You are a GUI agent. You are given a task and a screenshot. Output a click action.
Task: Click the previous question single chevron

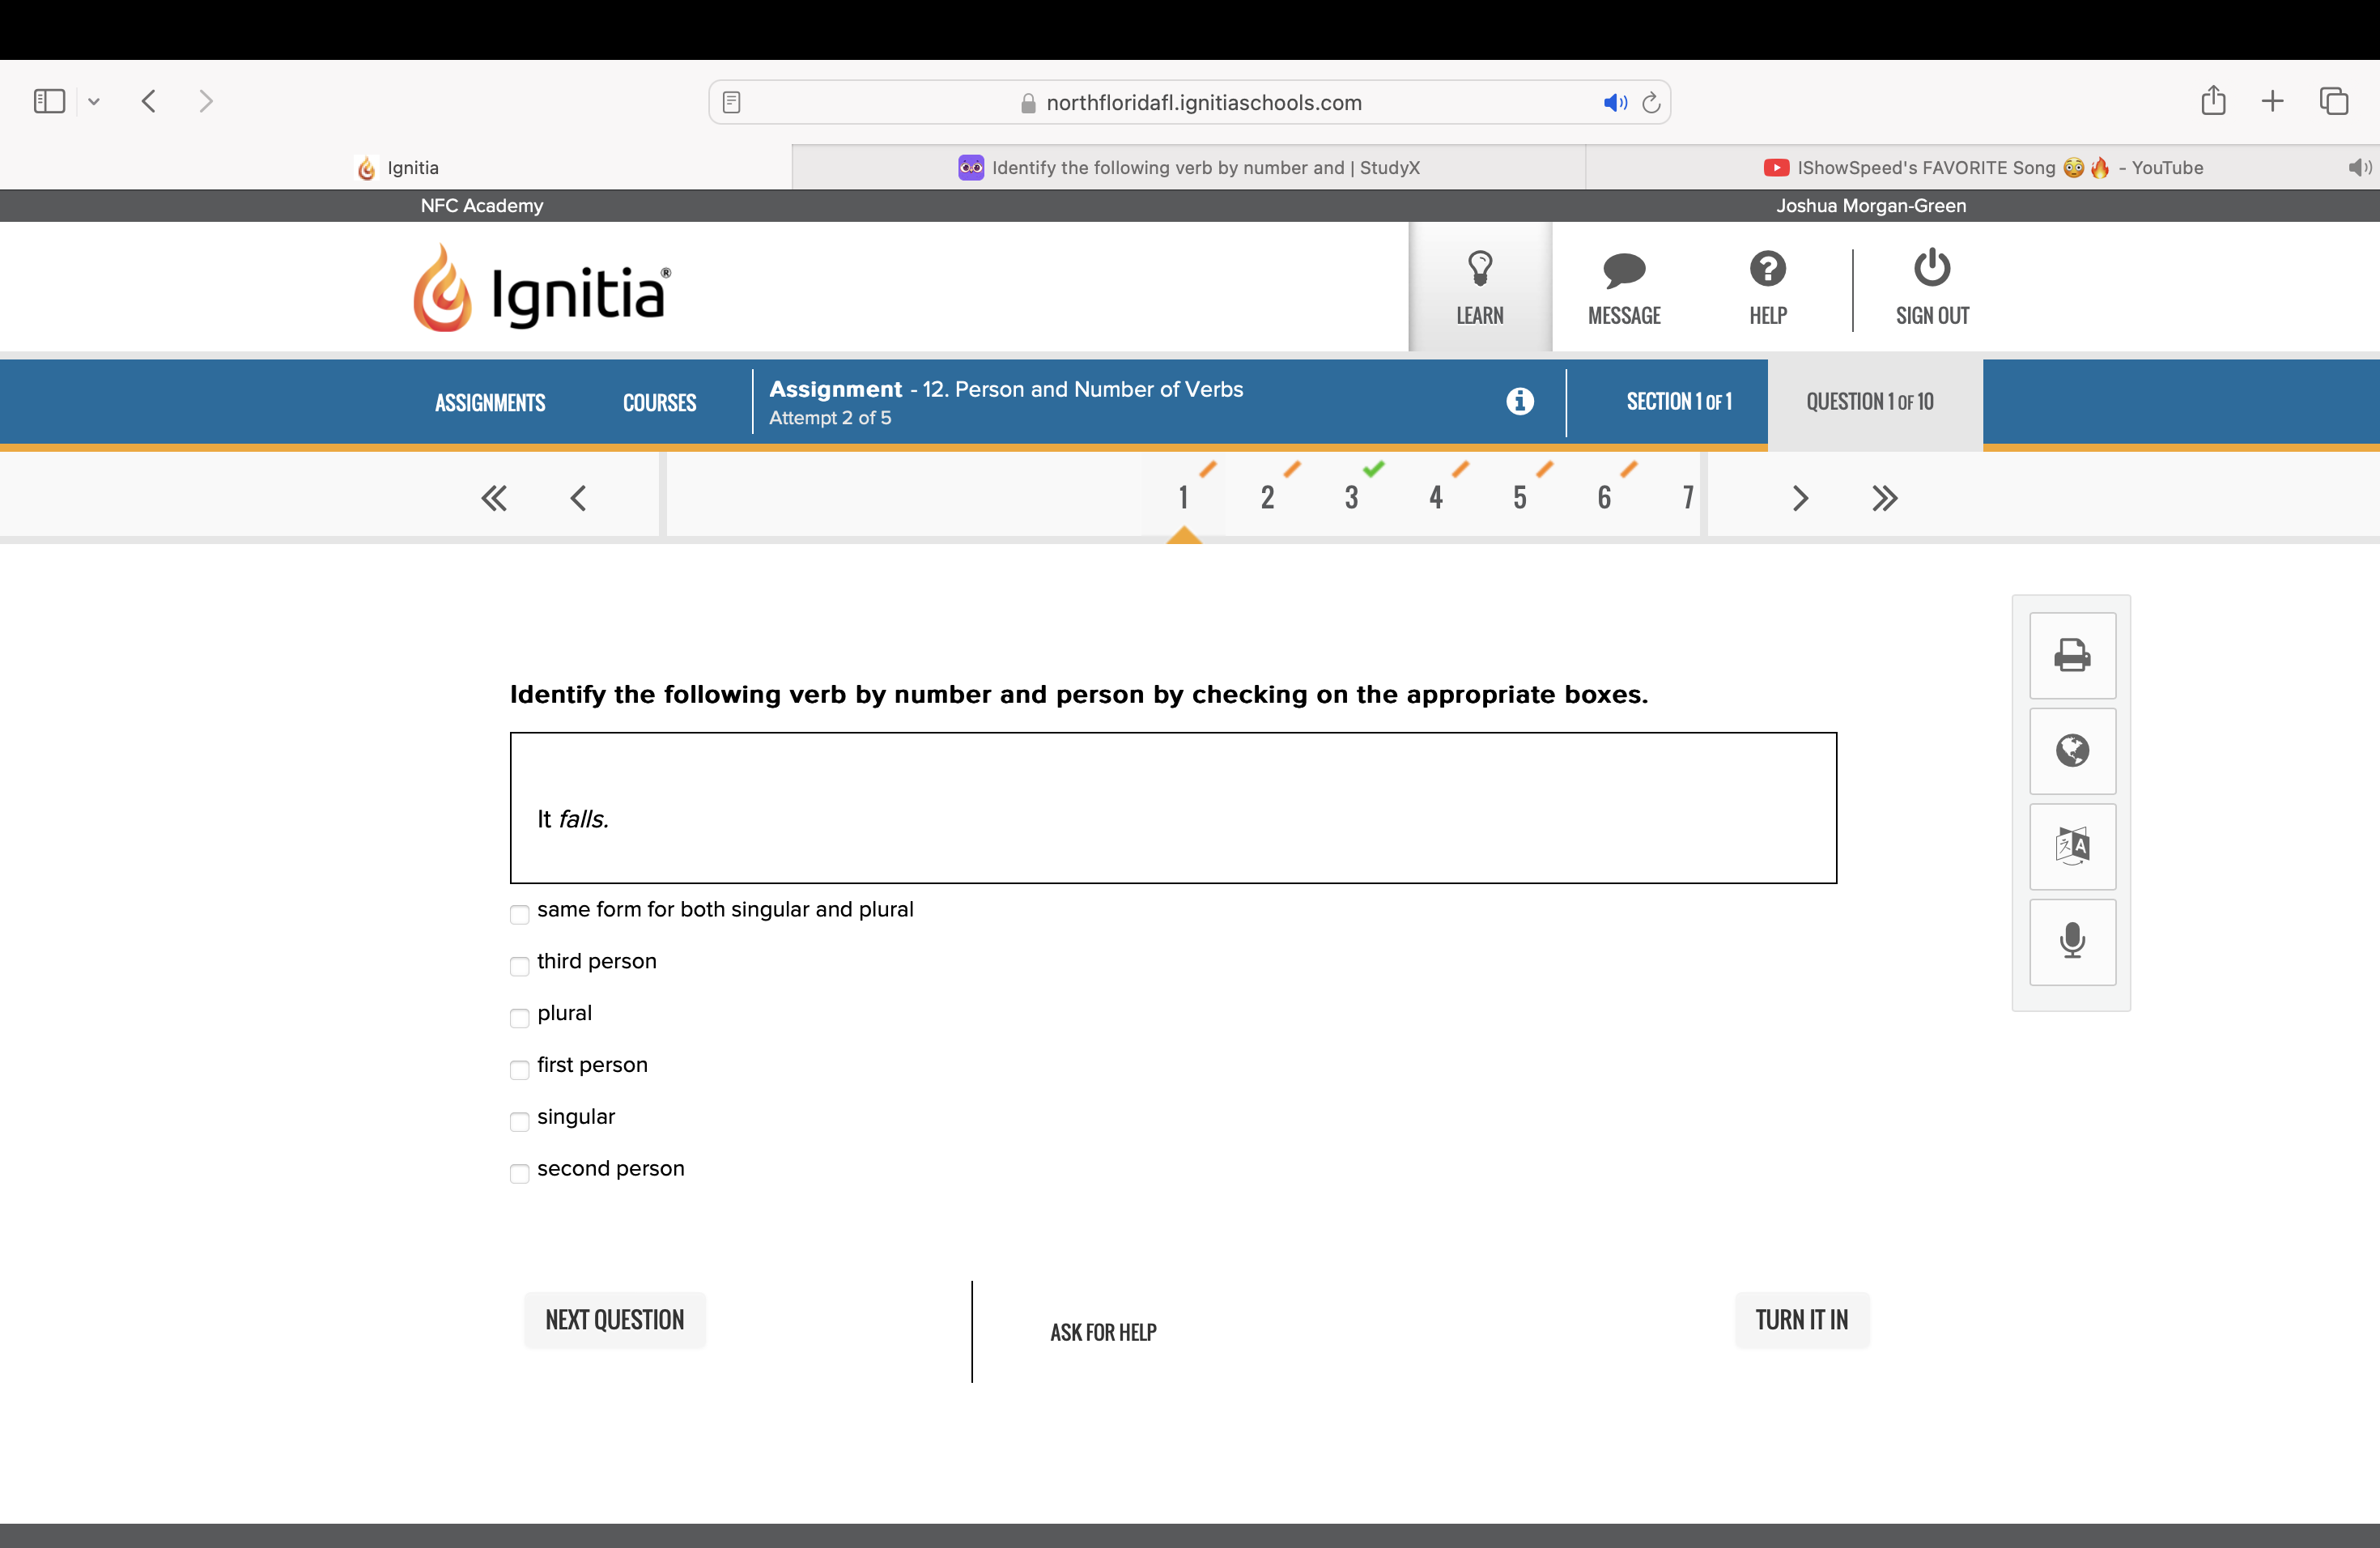[x=578, y=497]
